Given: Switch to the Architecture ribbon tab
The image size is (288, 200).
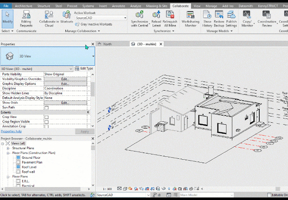Looking at the screenshot, I should (x=24, y=6).
